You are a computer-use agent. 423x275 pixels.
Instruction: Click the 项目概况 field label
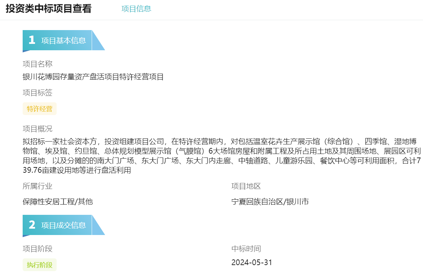pos(38,128)
